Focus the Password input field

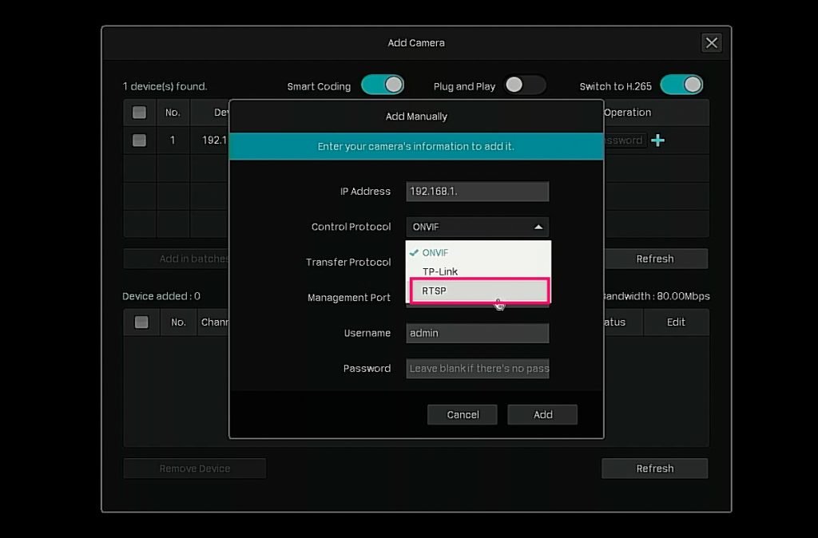(x=477, y=368)
